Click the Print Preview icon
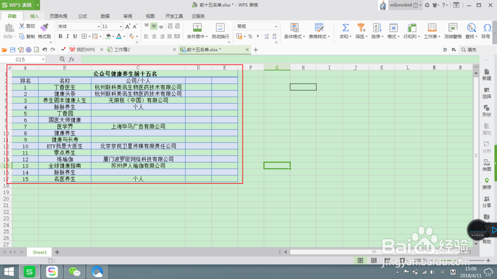This screenshot has height=279, width=497. coord(37,50)
